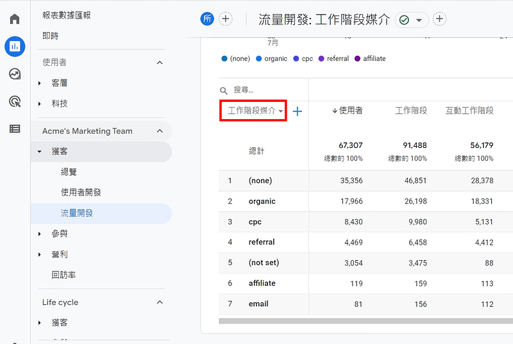Click the (none) legend color dot

(x=224, y=58)
